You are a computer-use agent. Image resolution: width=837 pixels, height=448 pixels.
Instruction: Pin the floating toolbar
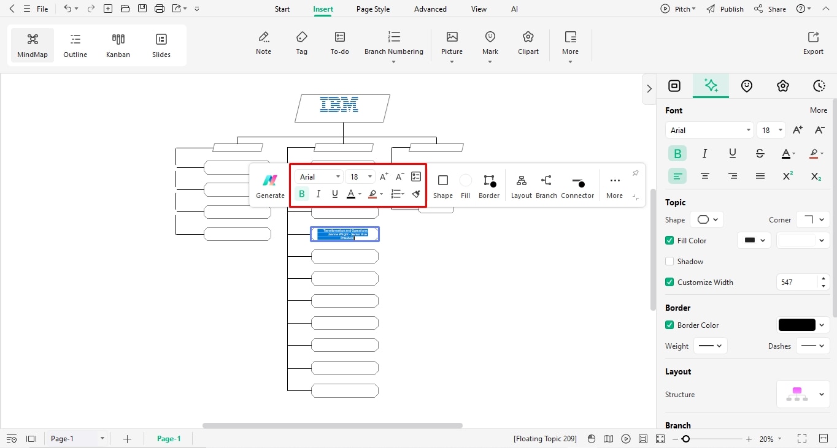point(635,173)
